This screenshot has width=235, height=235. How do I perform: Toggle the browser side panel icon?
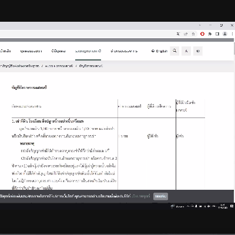(217, 34)
